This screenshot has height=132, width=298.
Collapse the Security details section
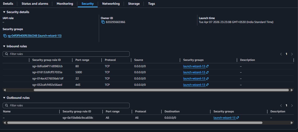click(4, 12)
